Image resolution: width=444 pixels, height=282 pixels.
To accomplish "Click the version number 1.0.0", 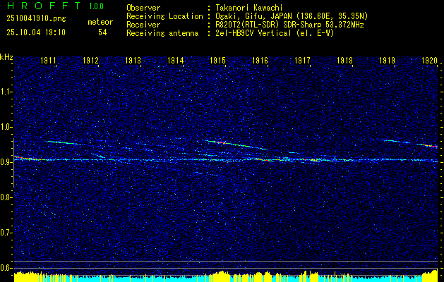I will (x=96, y=6).
